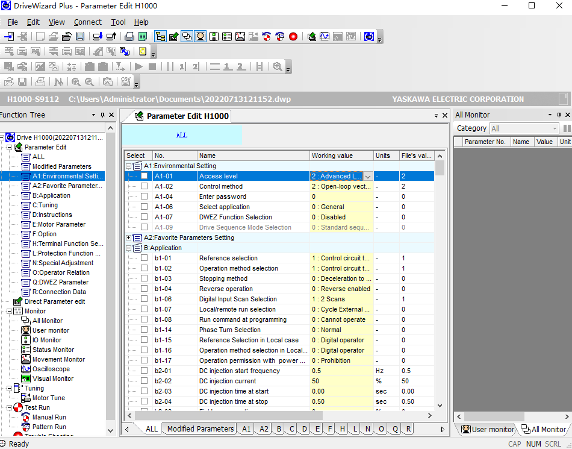Click the Pattern Run toolbar icon
This screenshot has width=572, height=449.
click(280, 37)
